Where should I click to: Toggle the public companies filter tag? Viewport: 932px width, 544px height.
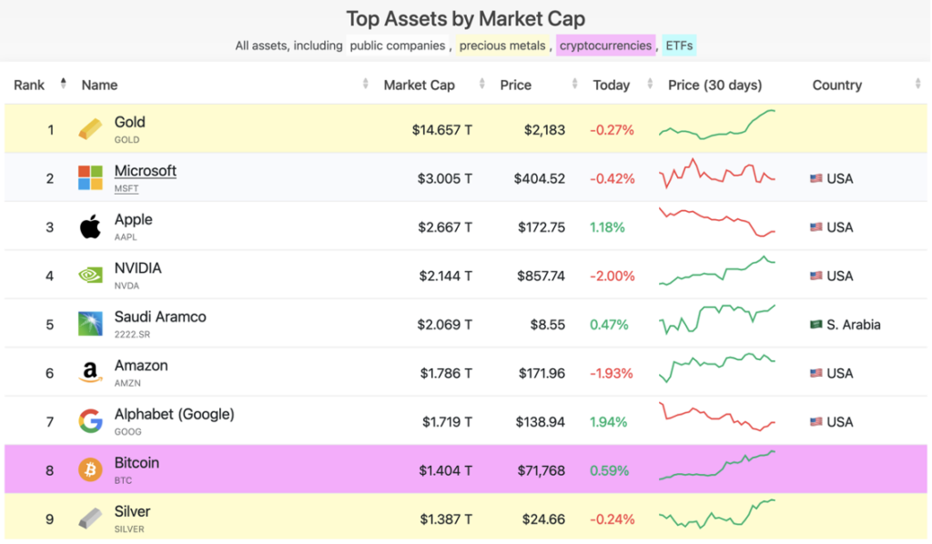pyautogui.click(x=397, y=45)
